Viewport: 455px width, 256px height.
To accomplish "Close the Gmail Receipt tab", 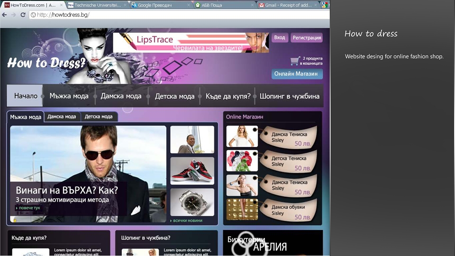I will pos(316,5).
